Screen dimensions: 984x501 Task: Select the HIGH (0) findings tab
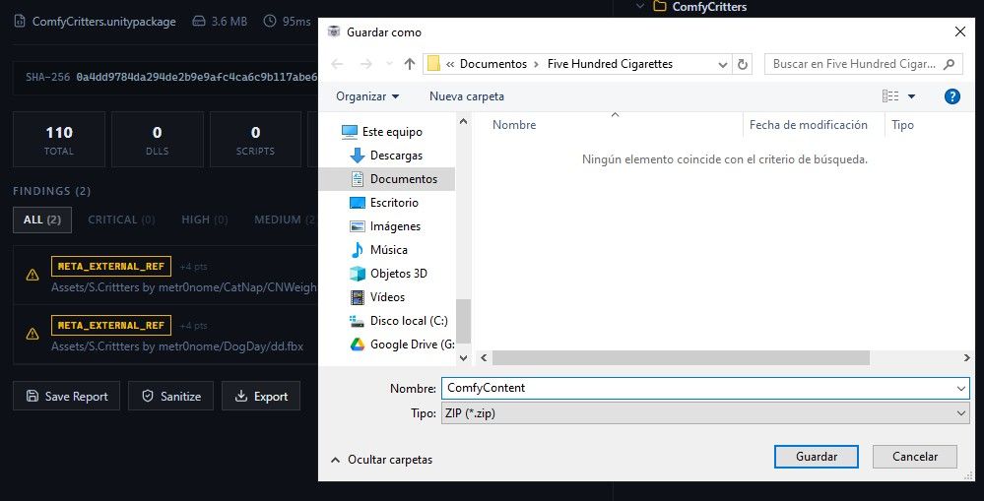point(205,220)
